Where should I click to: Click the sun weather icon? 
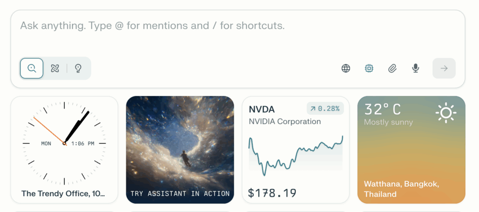pos(445,113)
